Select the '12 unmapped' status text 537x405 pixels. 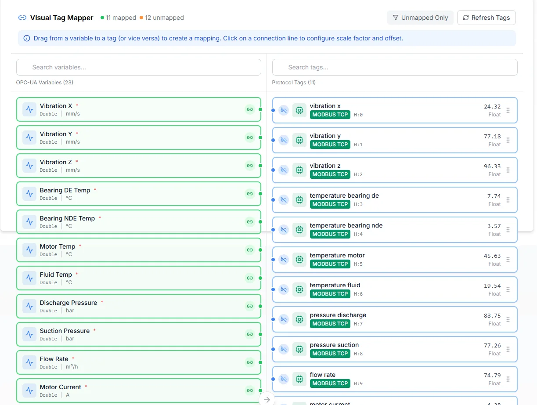tap(164, 18)
